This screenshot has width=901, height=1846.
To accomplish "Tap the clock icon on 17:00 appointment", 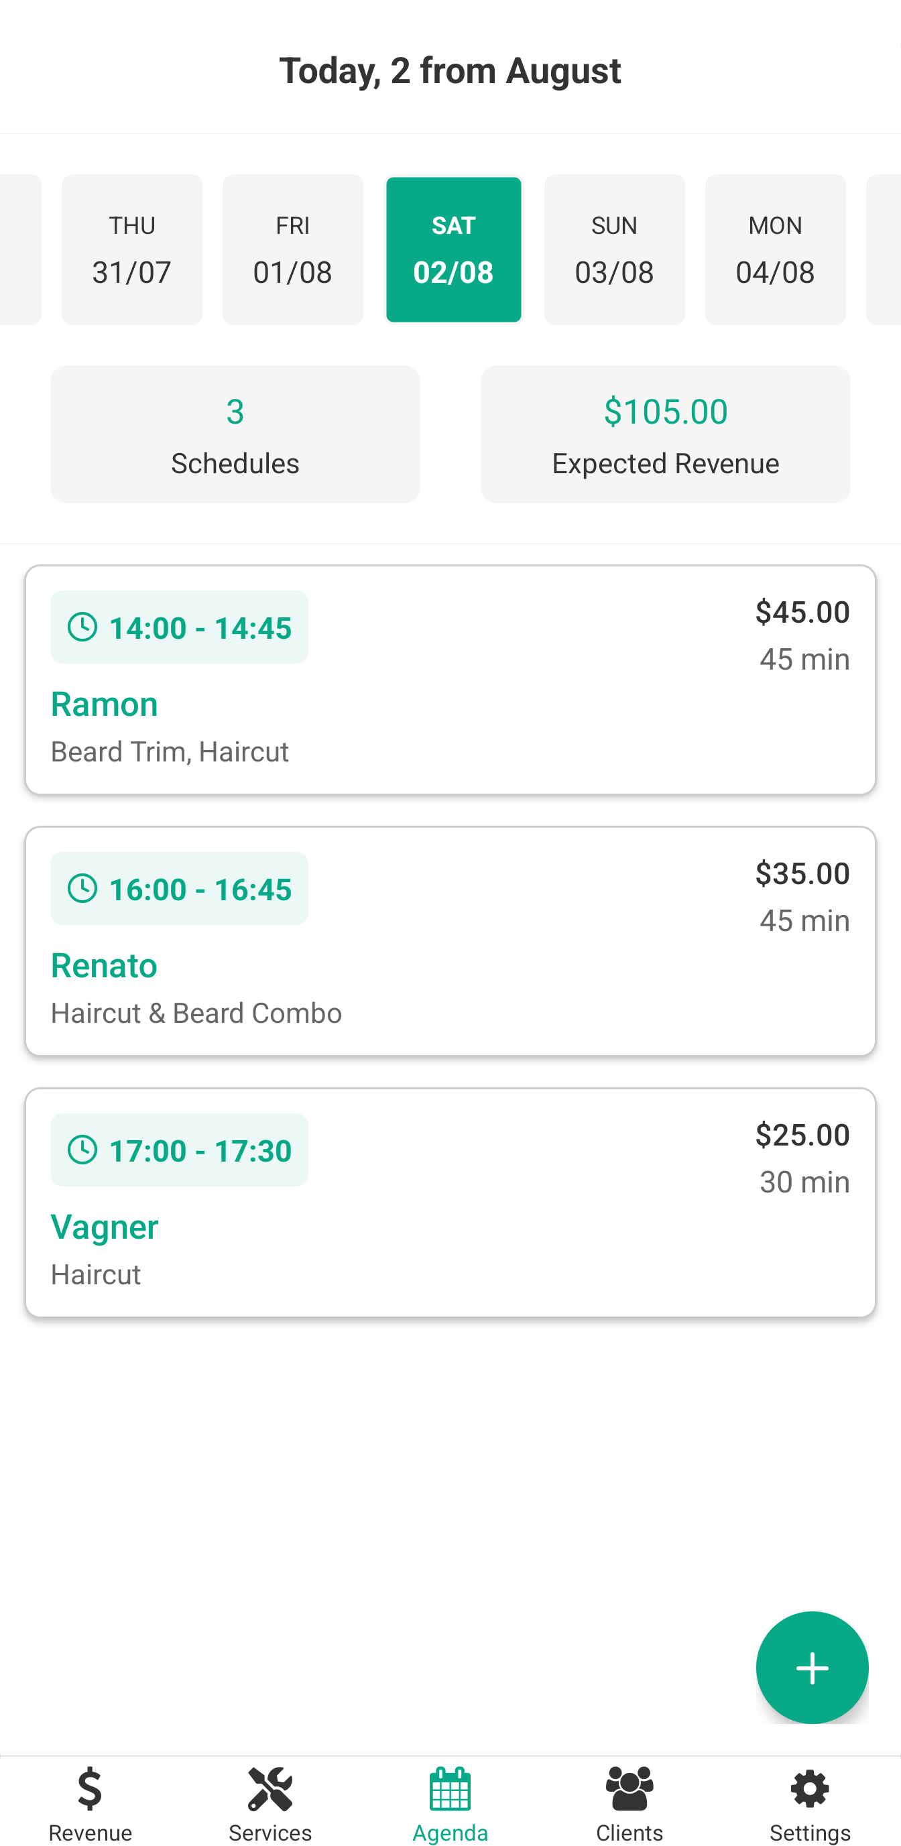I will 82,1150.
